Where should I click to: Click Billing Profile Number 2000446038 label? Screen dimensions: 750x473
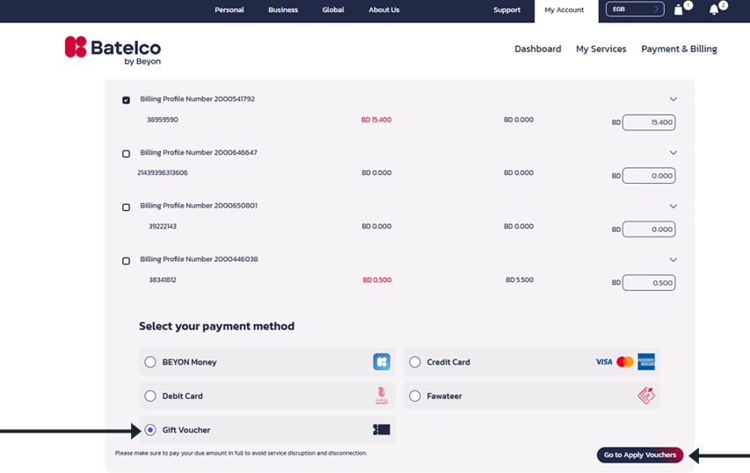[199, 259]
